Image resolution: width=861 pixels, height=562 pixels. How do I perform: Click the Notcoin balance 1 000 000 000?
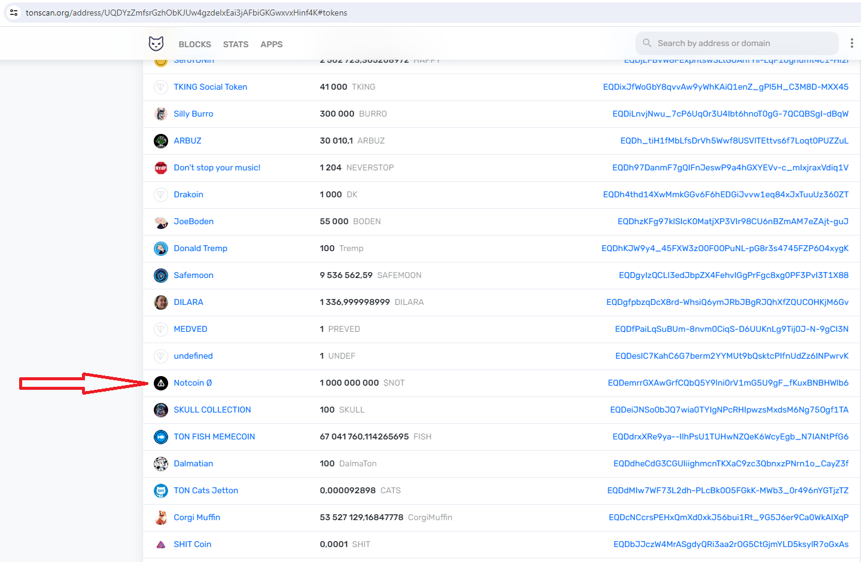(349, 383)
